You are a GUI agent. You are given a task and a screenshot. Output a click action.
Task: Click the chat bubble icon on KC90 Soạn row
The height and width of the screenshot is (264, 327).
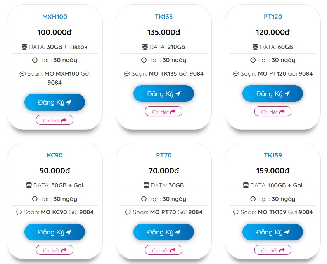click(19, 212)
